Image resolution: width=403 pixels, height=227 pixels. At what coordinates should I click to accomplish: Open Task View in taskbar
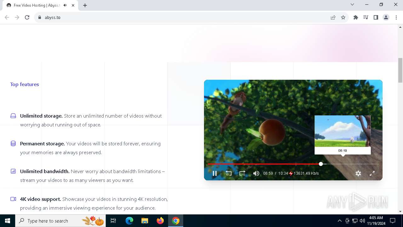coord(113,221)
